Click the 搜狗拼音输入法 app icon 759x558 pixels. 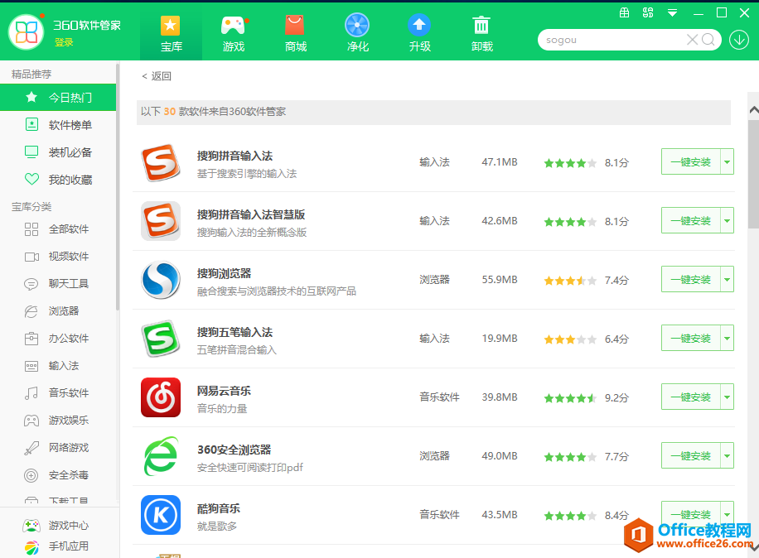coord(161,162)
